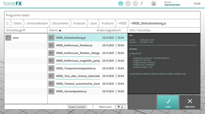The width and height of the screenshot is (205, 114).
Task: Click scroll bar under H900_Kofferraum_Position_Ablage name
Action: pos(78,56)
